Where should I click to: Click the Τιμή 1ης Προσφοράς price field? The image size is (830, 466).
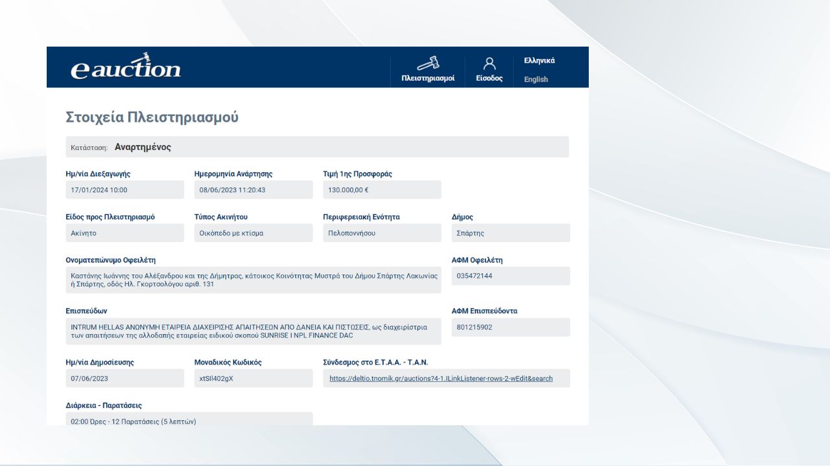click(382, 190)
